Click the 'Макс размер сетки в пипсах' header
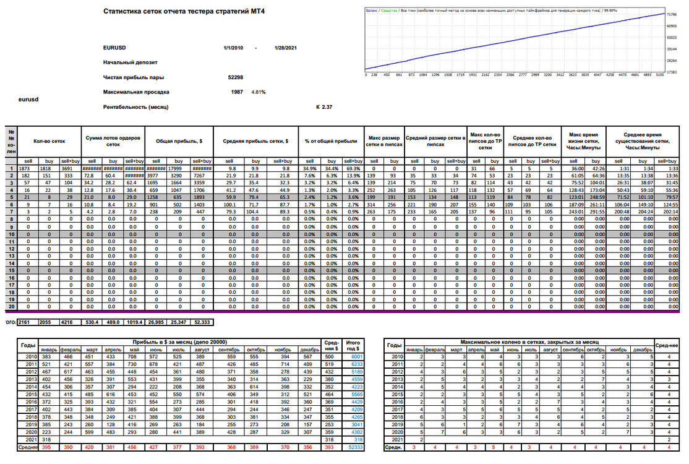The image size is (689, 464). pos(384,142)
